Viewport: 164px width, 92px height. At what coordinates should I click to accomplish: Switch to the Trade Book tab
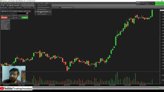[x=19, y=8]
